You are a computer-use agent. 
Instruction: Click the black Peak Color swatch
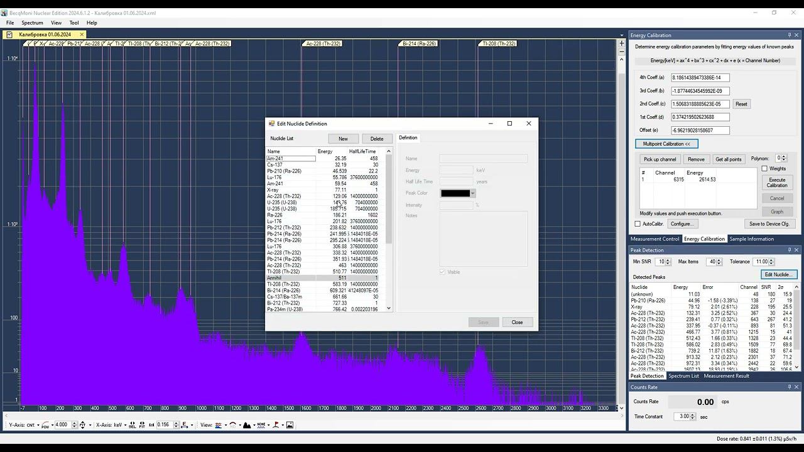click(x=455, y=193)
